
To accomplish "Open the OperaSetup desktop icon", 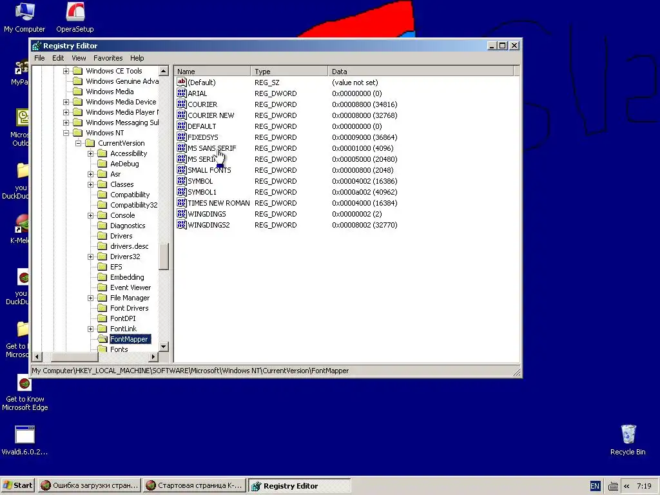I will (x=75, y=17).
